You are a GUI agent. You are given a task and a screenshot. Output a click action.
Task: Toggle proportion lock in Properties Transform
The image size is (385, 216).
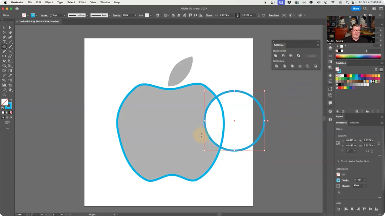[x=379, y=143]
